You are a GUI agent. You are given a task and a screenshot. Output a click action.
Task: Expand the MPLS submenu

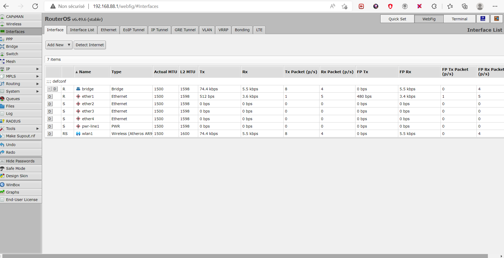click(x=38, y=76)
